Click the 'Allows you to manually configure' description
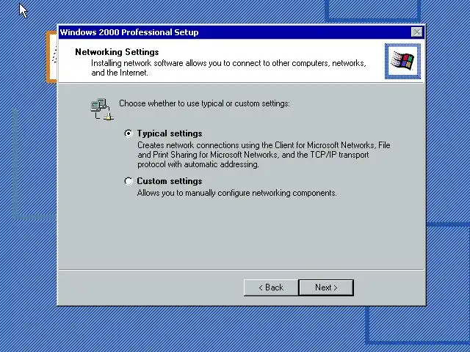This screenshot has width=470, height=352. coord(236,193)
